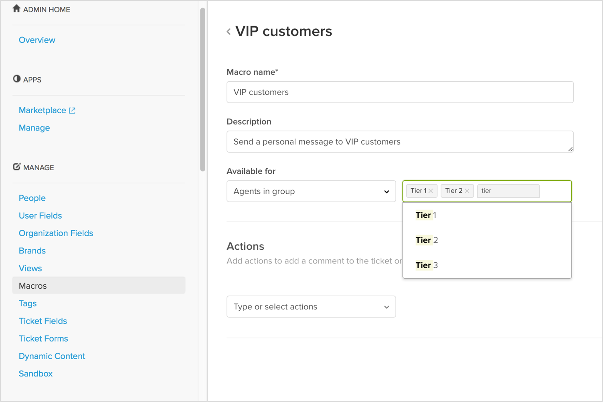The image size is (603, 402).
Task: Click the Manage section pencil icon
Action: click(x=16, y=167)
